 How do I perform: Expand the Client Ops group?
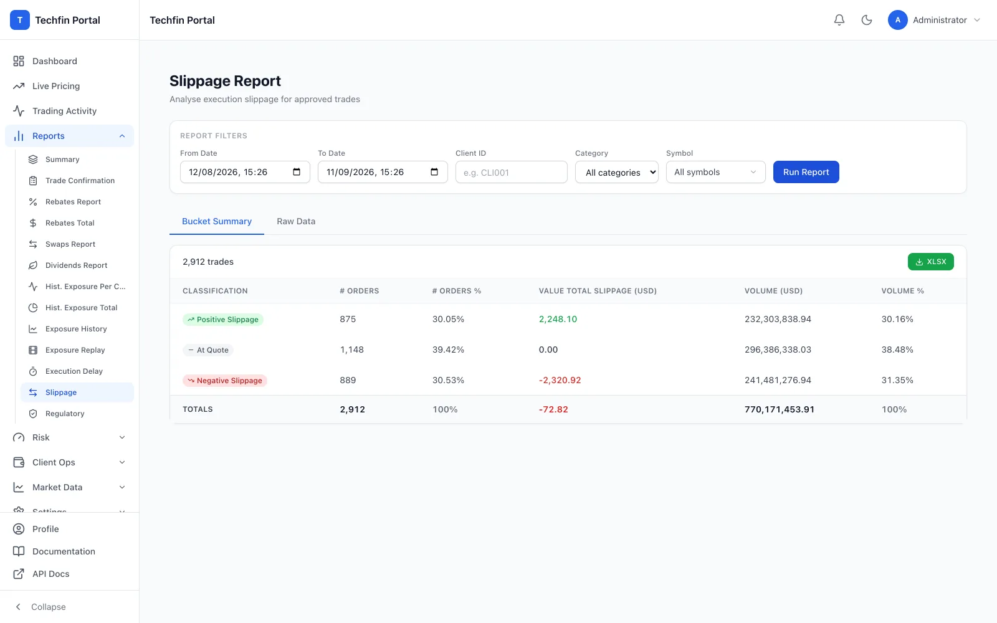[x=69, y=462]
